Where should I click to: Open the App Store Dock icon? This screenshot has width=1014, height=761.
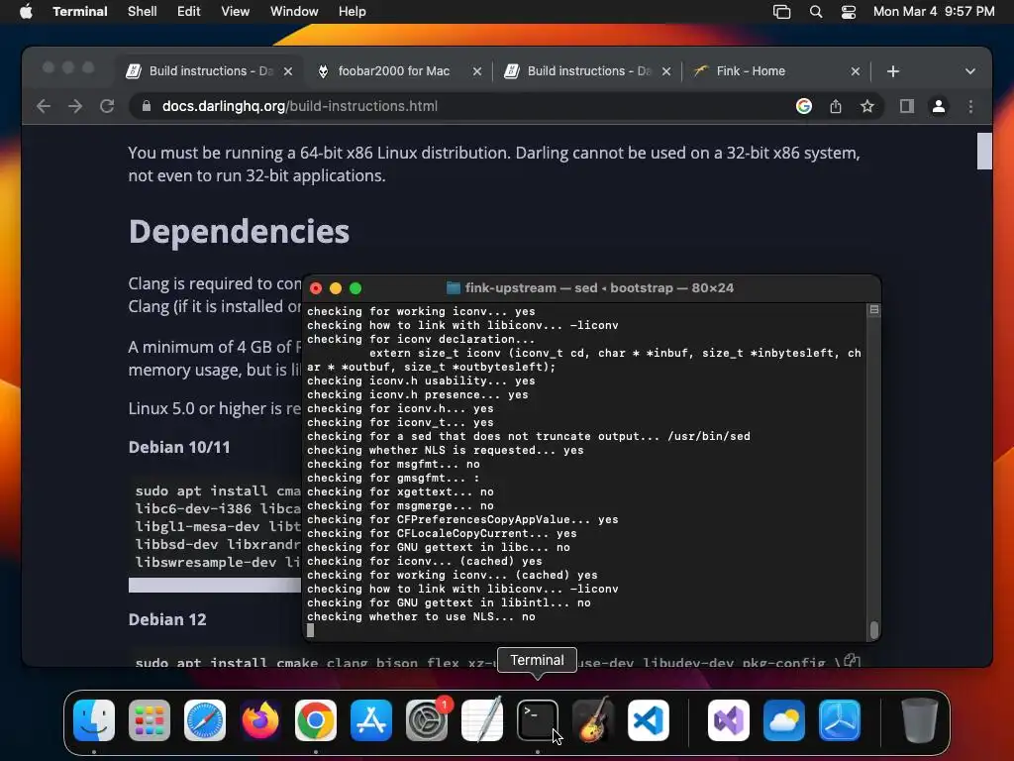pyautogui.click(x=371, y=720)
